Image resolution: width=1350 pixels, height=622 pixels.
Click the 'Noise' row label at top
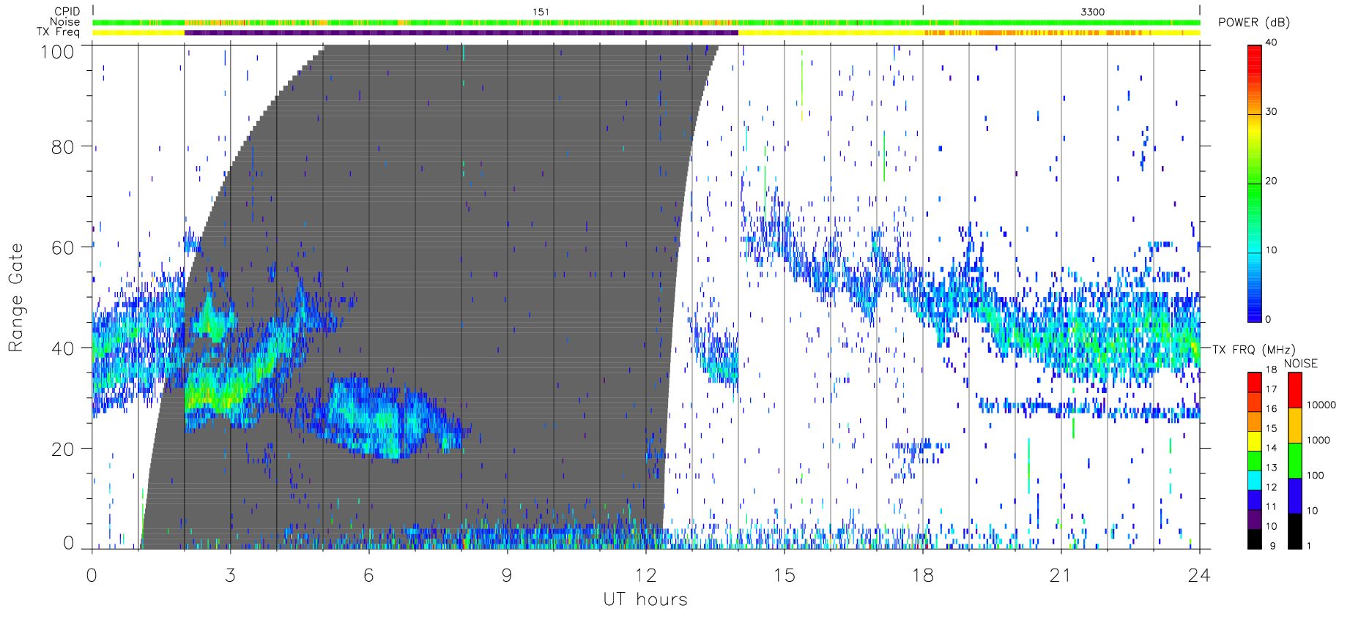(64, 22)
